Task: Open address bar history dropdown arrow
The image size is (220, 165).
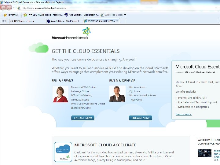Action: coord(216,8)
